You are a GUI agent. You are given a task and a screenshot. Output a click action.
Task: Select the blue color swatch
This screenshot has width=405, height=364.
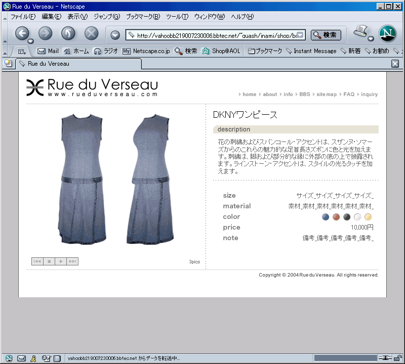point(326,217)
